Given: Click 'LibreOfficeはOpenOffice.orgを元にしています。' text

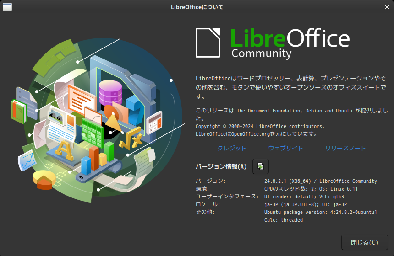Looking at the screenshot, I should (257, 134).
